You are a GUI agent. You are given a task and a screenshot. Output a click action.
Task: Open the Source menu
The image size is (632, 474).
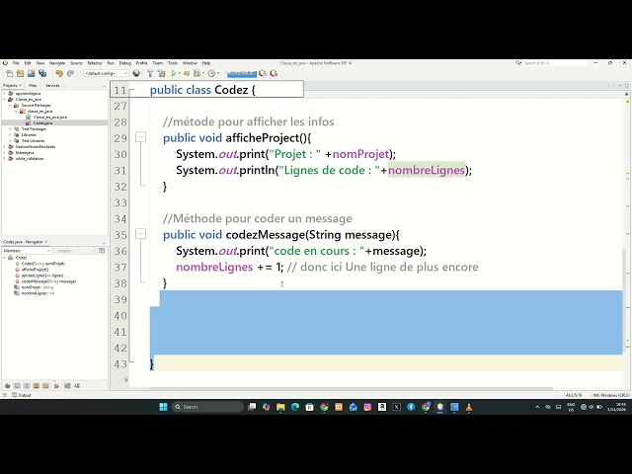(76, 63)
